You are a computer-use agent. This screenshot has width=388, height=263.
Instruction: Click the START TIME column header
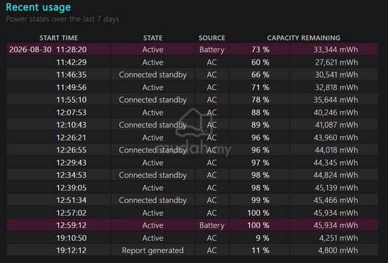coord(59,38)
